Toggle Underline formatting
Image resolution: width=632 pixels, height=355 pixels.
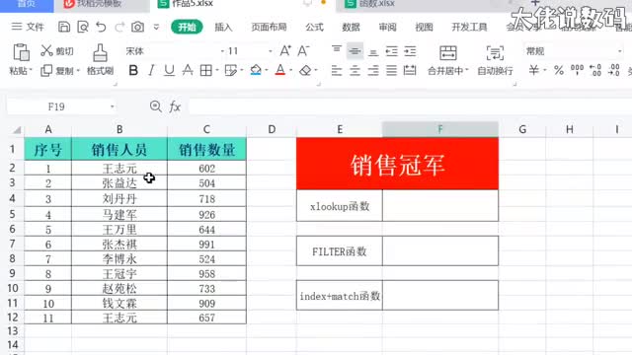[x=169, y=70]
